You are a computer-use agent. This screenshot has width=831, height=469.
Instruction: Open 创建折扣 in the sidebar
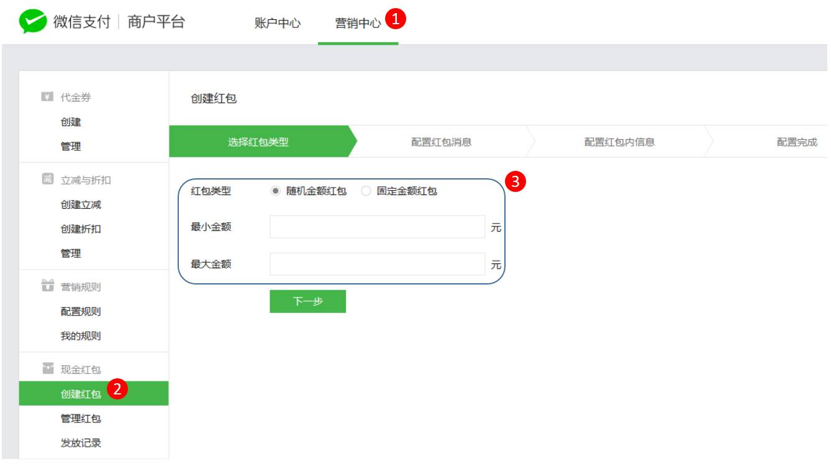(x=81, y=229)
